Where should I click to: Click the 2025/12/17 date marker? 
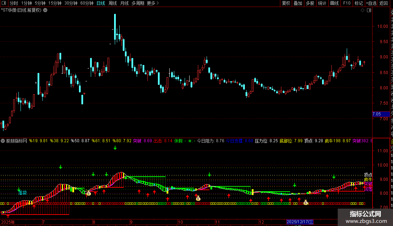pyautogui.click(x=300, y=222)
